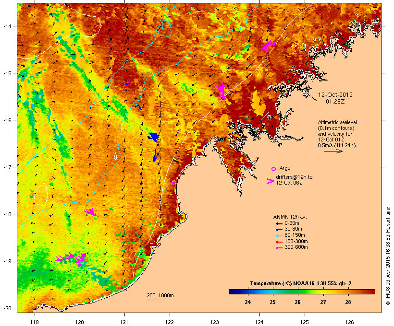Screen dimensions: 394x326
Task: Click the small magenta marker at the coast near 122E
Action: pos(173,182)
